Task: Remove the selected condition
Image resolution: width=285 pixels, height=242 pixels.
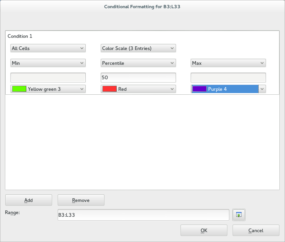Action: pos(81,200)
